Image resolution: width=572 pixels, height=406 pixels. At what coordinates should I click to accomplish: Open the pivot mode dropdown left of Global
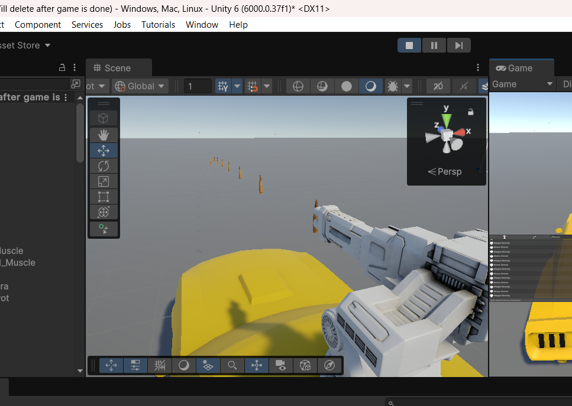[x=96, y=86]
